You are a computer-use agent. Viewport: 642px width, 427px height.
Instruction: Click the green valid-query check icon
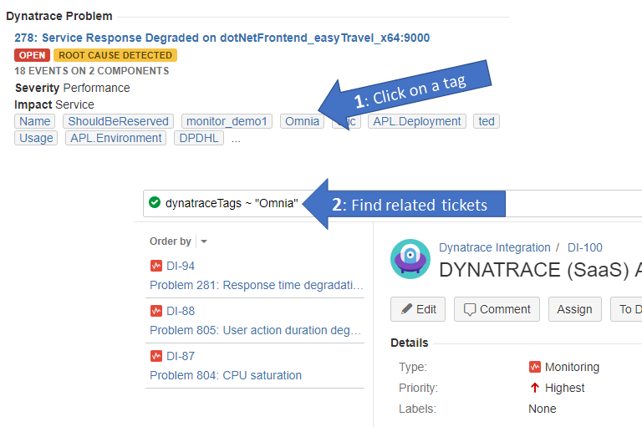[x=155, y=202]
